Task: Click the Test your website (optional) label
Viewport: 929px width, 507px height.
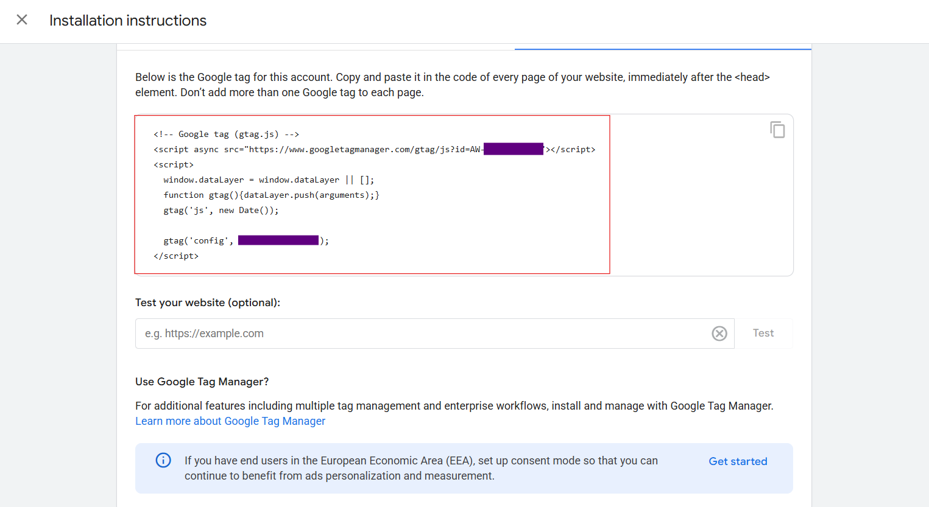Action: coord(208,302)
